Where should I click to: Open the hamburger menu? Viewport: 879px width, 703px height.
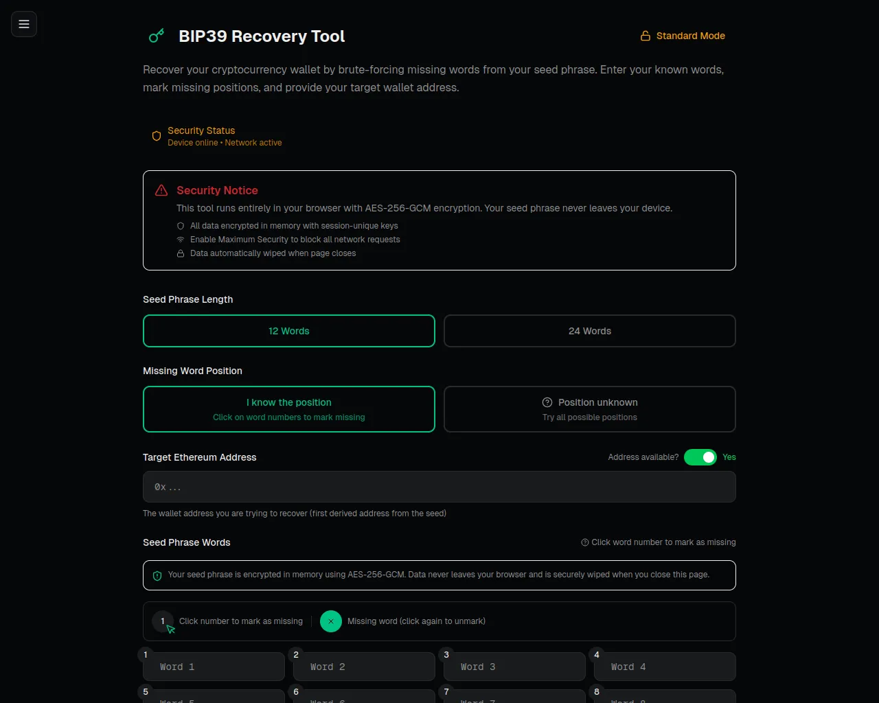point(24,24)
